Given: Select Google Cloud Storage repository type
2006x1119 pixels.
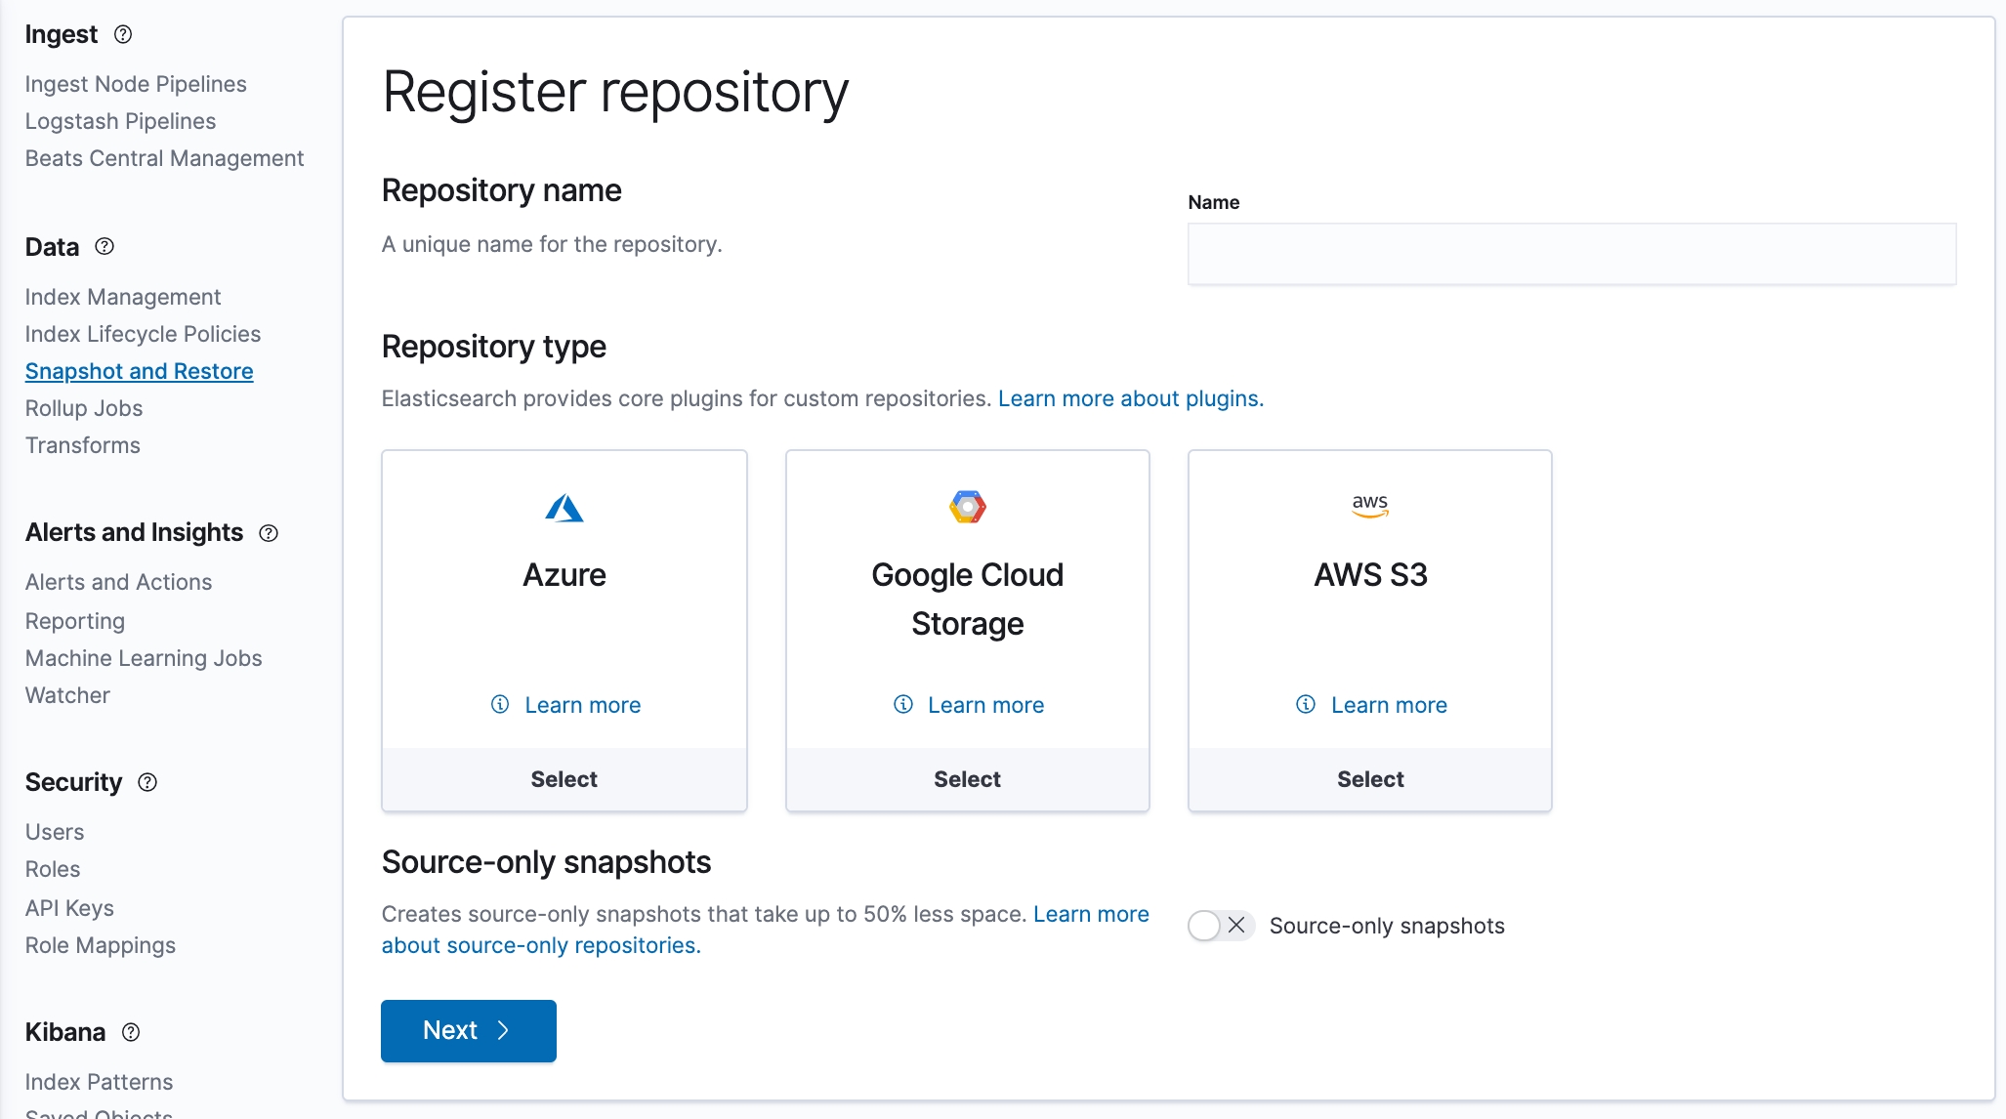Looking at the screenshot, I should point(967,779).
